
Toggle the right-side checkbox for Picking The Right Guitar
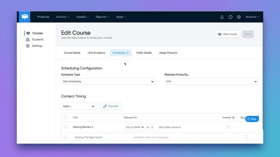[246, 137]
